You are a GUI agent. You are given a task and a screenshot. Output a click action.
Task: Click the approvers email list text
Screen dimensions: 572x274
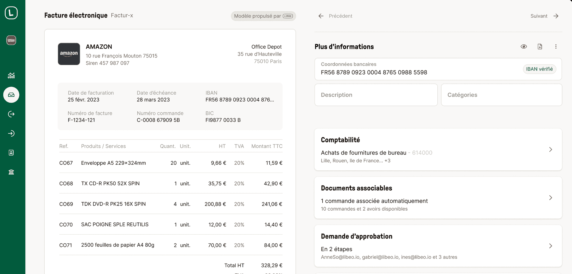click(389, 257)
